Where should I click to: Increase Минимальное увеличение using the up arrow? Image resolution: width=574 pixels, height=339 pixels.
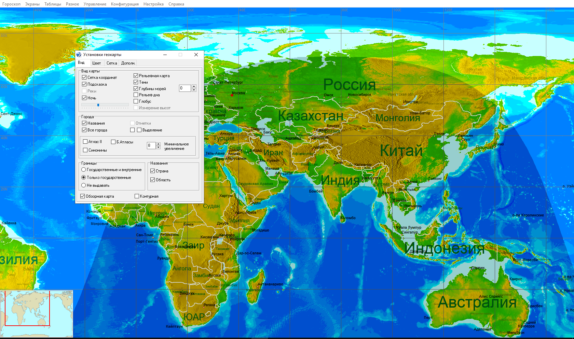coord(159,144)
